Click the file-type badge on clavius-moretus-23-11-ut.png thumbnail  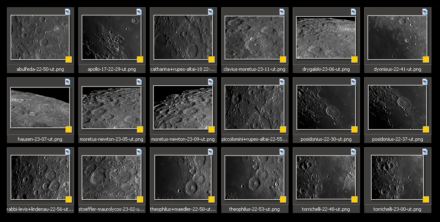point(282,12)
